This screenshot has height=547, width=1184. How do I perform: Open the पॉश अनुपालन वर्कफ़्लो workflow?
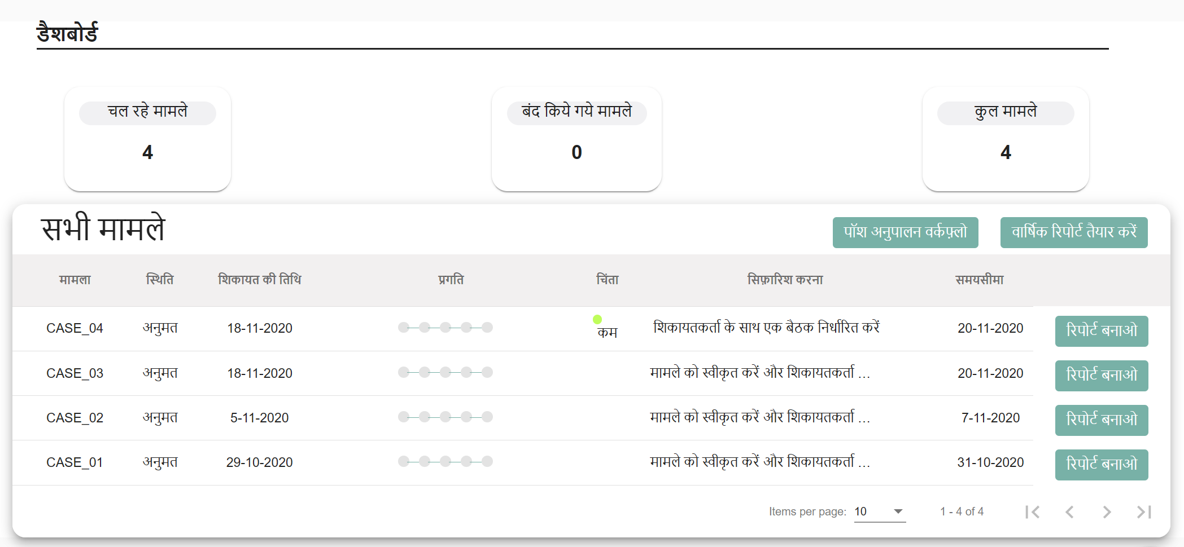coord(905,232)
